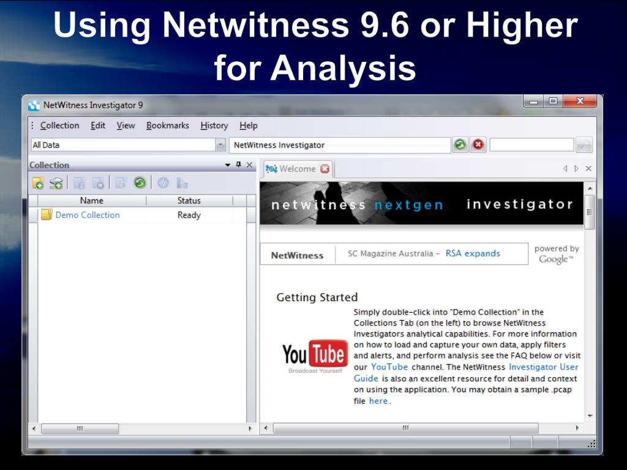Viewport: 627px width, 470px height.
Task: Click the NetWitness Investigator address field
Action: point(340,144)
